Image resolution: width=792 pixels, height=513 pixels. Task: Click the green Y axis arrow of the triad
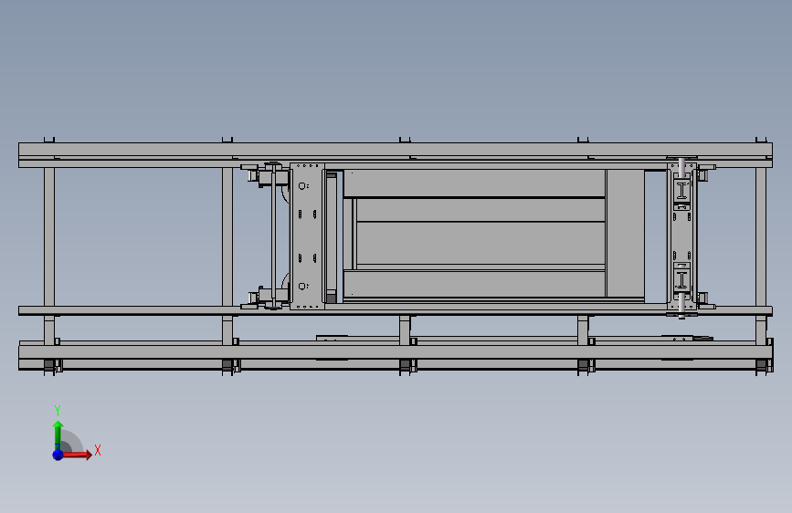coord(58,434)
